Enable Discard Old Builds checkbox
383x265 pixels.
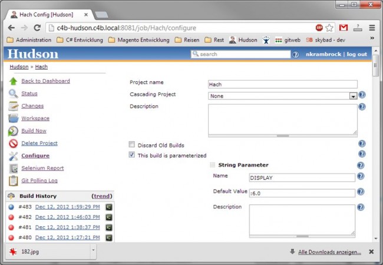coord(131,144)
